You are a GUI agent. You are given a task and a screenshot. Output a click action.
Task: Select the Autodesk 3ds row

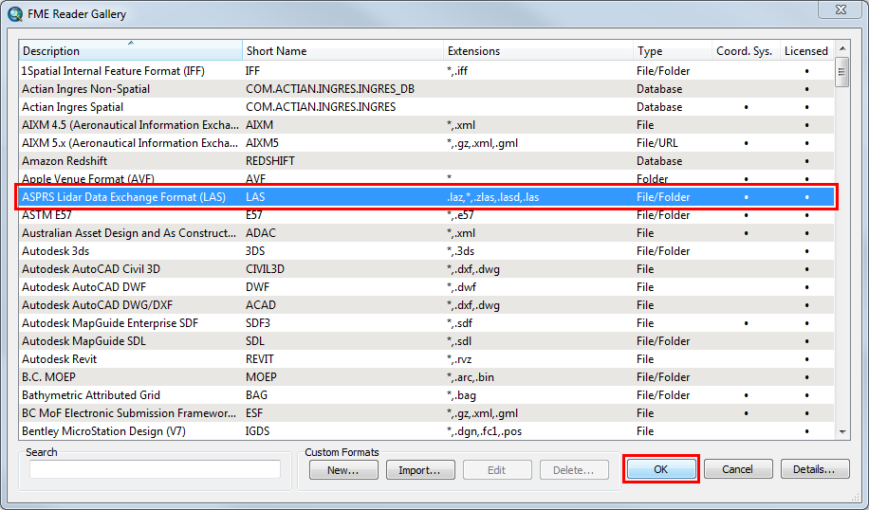click(x=426, y=251)
